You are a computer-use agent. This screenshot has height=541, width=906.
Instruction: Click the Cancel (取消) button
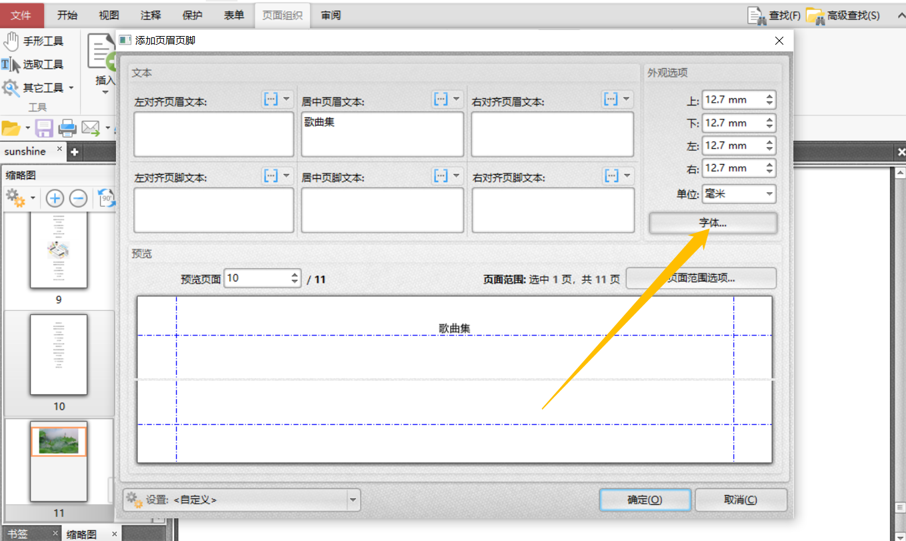(x=741, y=500)
